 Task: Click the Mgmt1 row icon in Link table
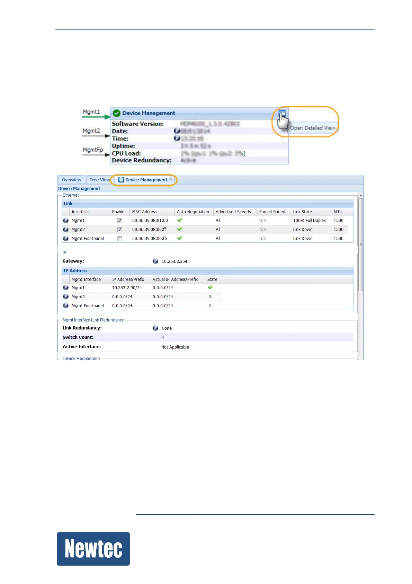point(66,221)
